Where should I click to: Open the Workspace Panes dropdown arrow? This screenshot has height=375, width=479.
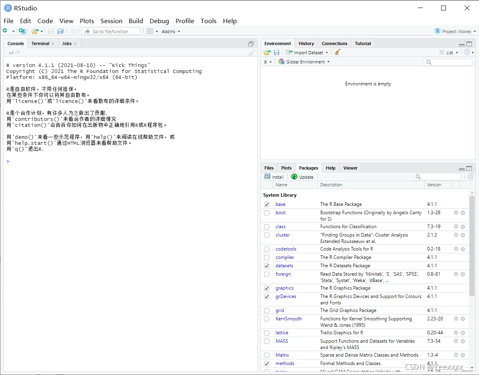(x=157, y=32)
